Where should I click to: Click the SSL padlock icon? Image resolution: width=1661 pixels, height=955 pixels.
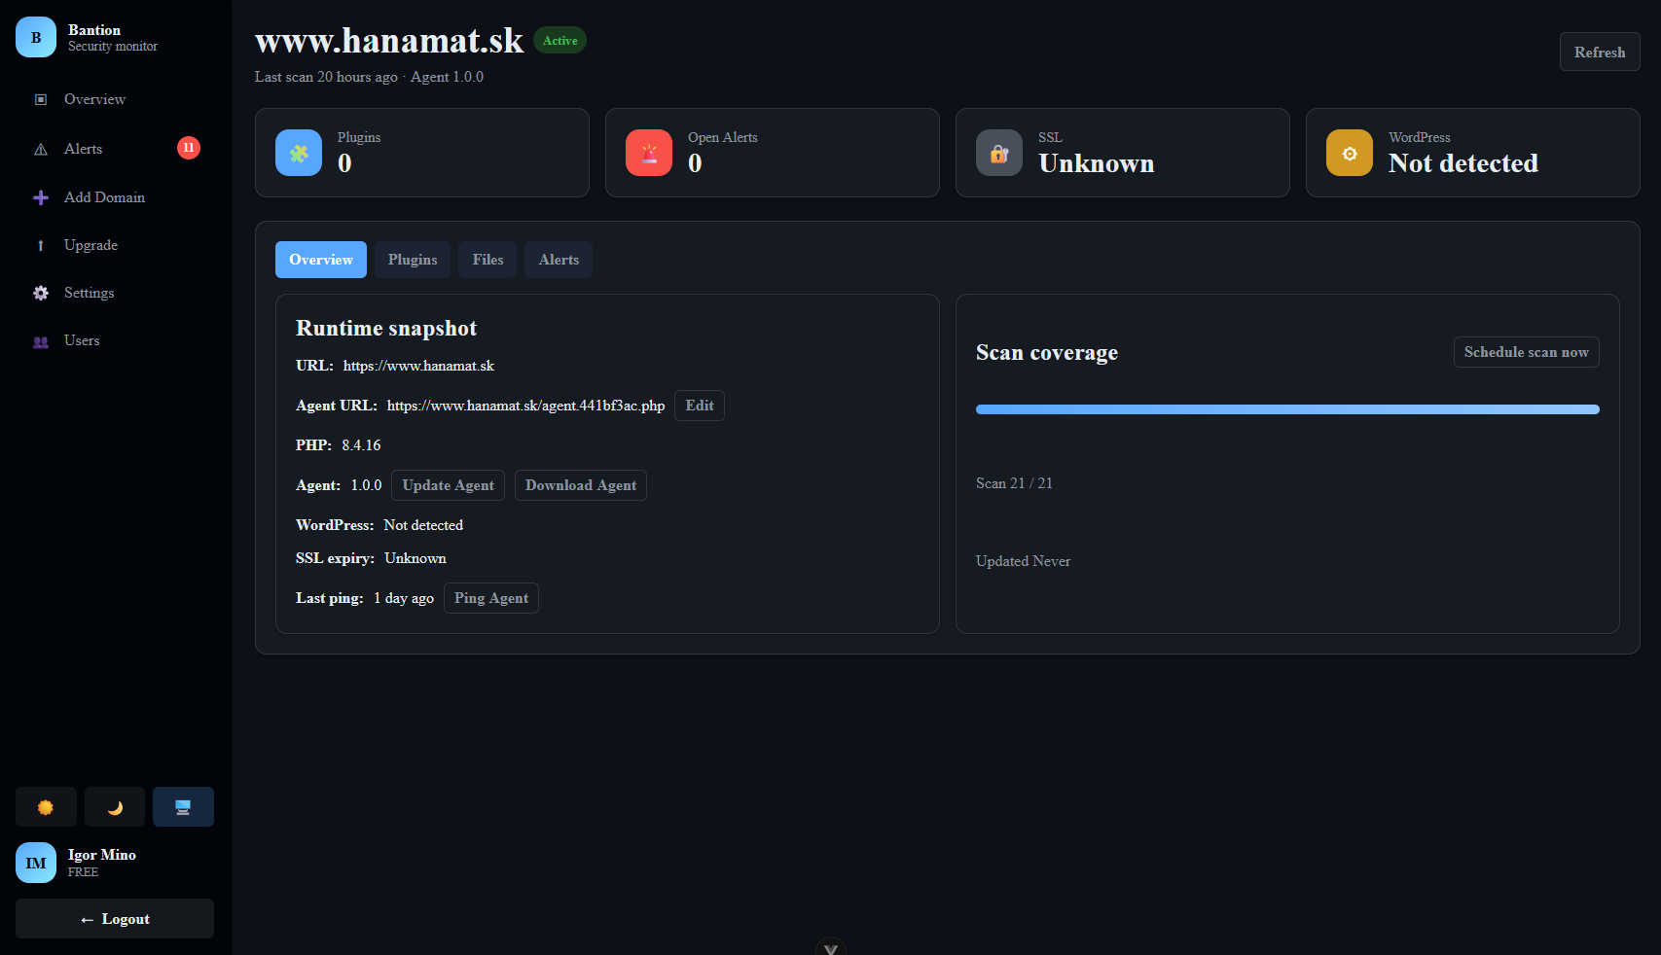pos(999,153)
